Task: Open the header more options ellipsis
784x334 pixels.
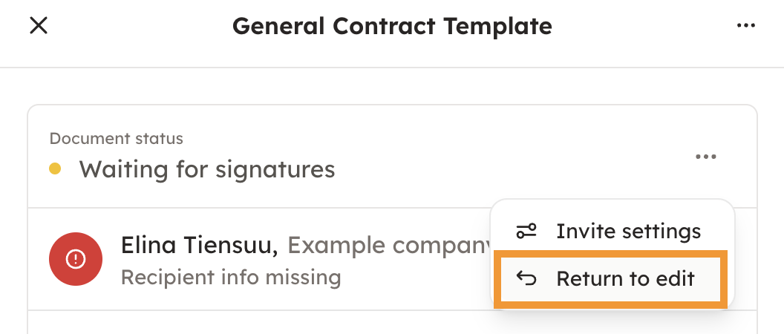Action: click(x=745, y=26)
